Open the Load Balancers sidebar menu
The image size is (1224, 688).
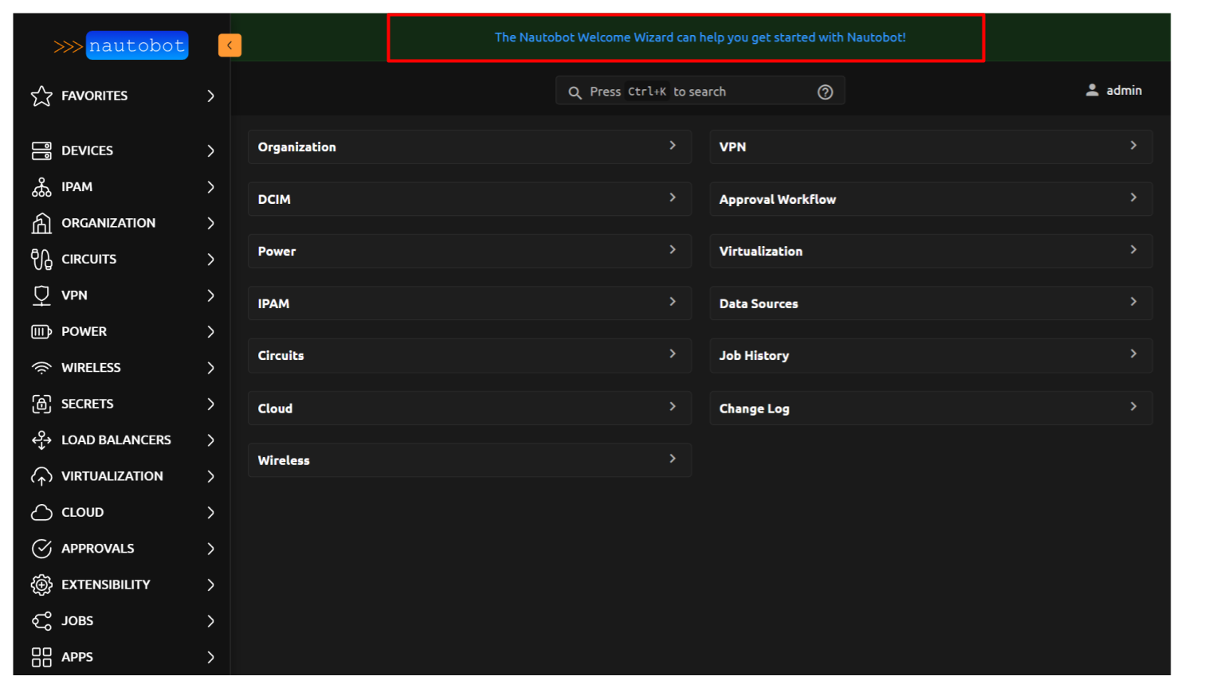tap(116, 440)
